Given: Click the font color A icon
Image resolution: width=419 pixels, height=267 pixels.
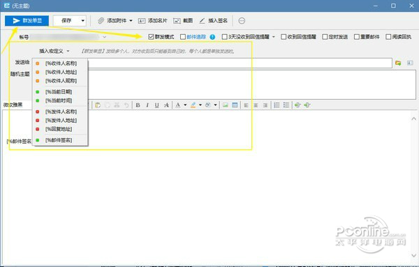Looking at the screenshot, I should click(178, 105).
